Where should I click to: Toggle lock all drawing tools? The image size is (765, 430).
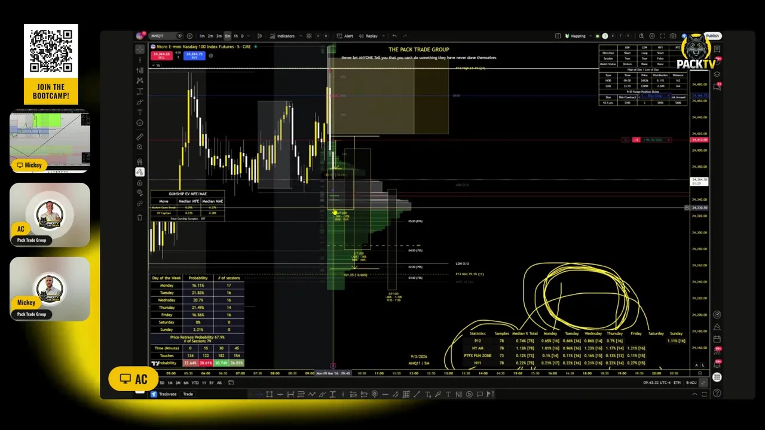[x=140, y=182]
